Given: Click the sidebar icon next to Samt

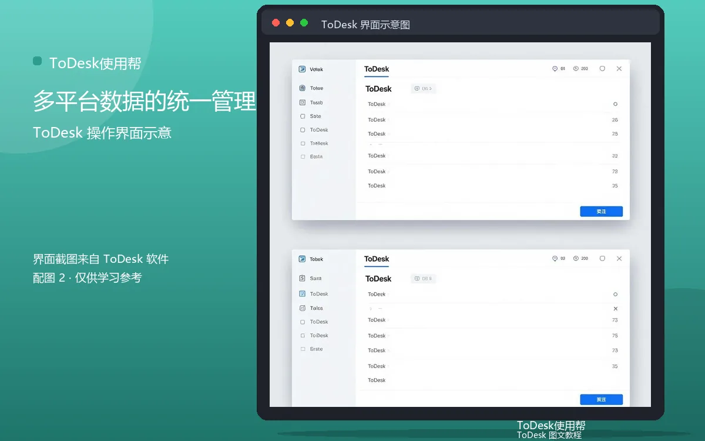Looking at the screenshot, I should tap(303, 278).
